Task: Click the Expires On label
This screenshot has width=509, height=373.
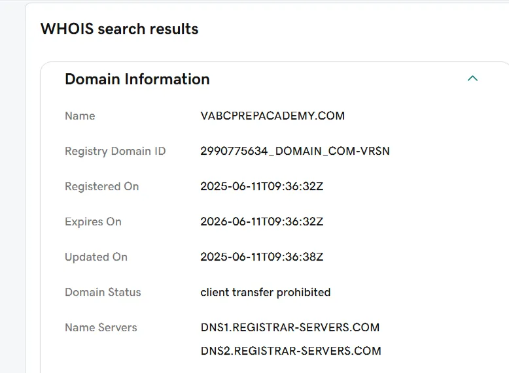Action: [93, 222]
